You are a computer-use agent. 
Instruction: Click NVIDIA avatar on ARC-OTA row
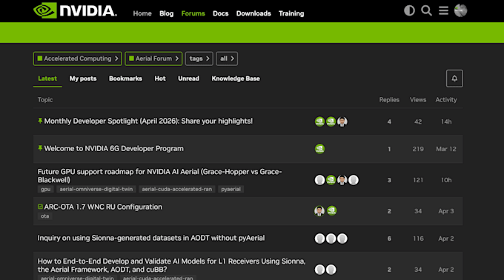click(x=332, y=210)
